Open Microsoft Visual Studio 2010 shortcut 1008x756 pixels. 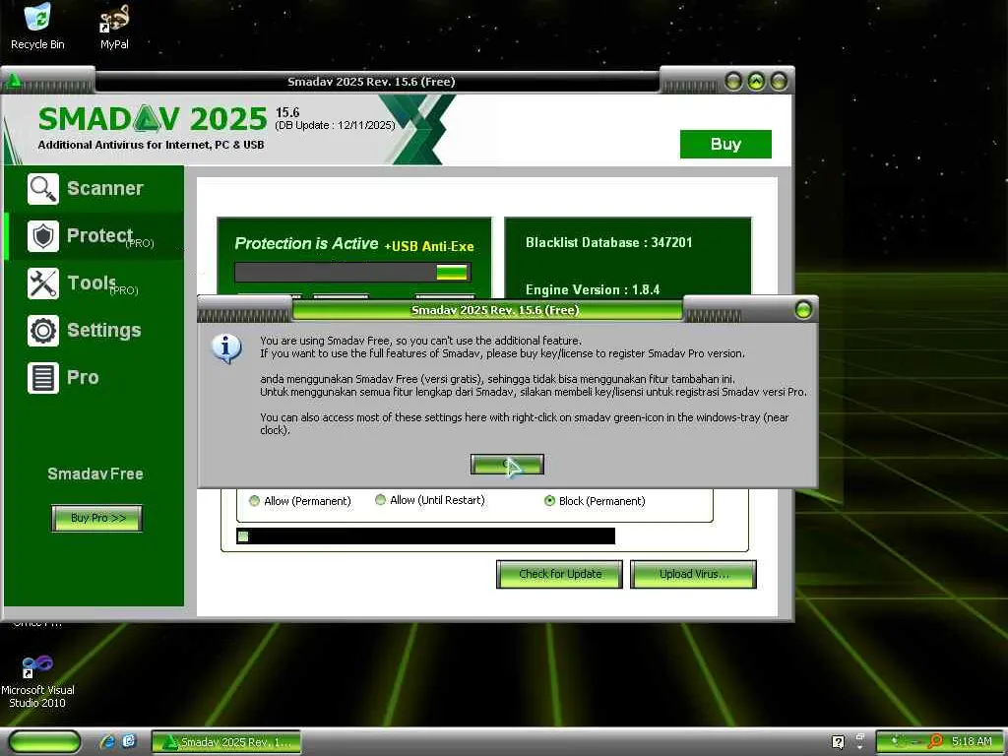tap(37, 681)
